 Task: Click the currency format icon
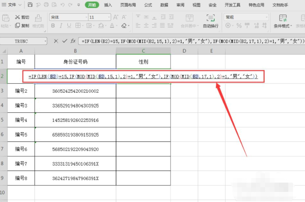[x=228, y=26]
